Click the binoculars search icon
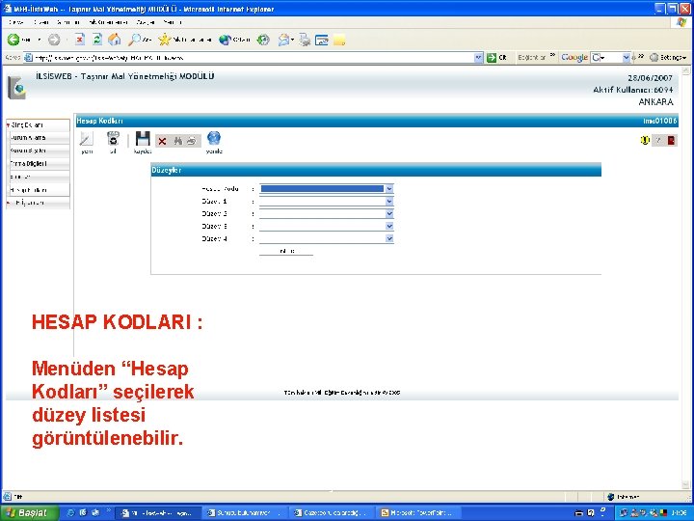The width and height of the screenshot is (694, 521). [x=178, y=141]
